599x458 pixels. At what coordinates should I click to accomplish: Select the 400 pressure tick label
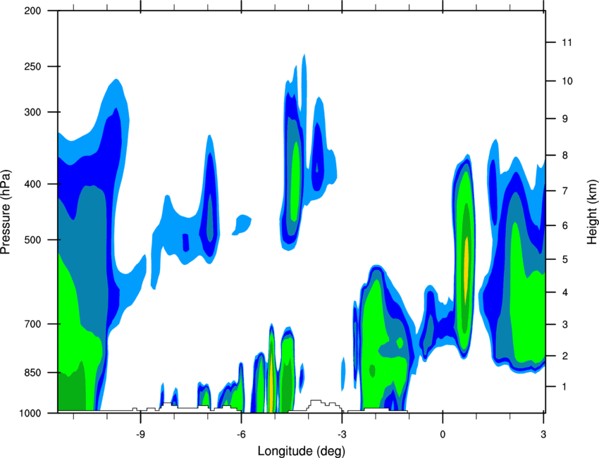tap(32, 184)
